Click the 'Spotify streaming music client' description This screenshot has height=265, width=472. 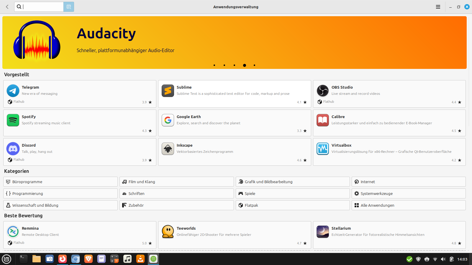point(46,123)
